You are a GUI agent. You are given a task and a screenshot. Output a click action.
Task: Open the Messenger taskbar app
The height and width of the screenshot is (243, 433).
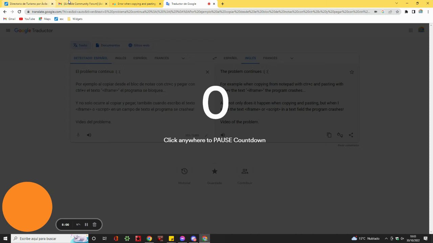(182, 239)
